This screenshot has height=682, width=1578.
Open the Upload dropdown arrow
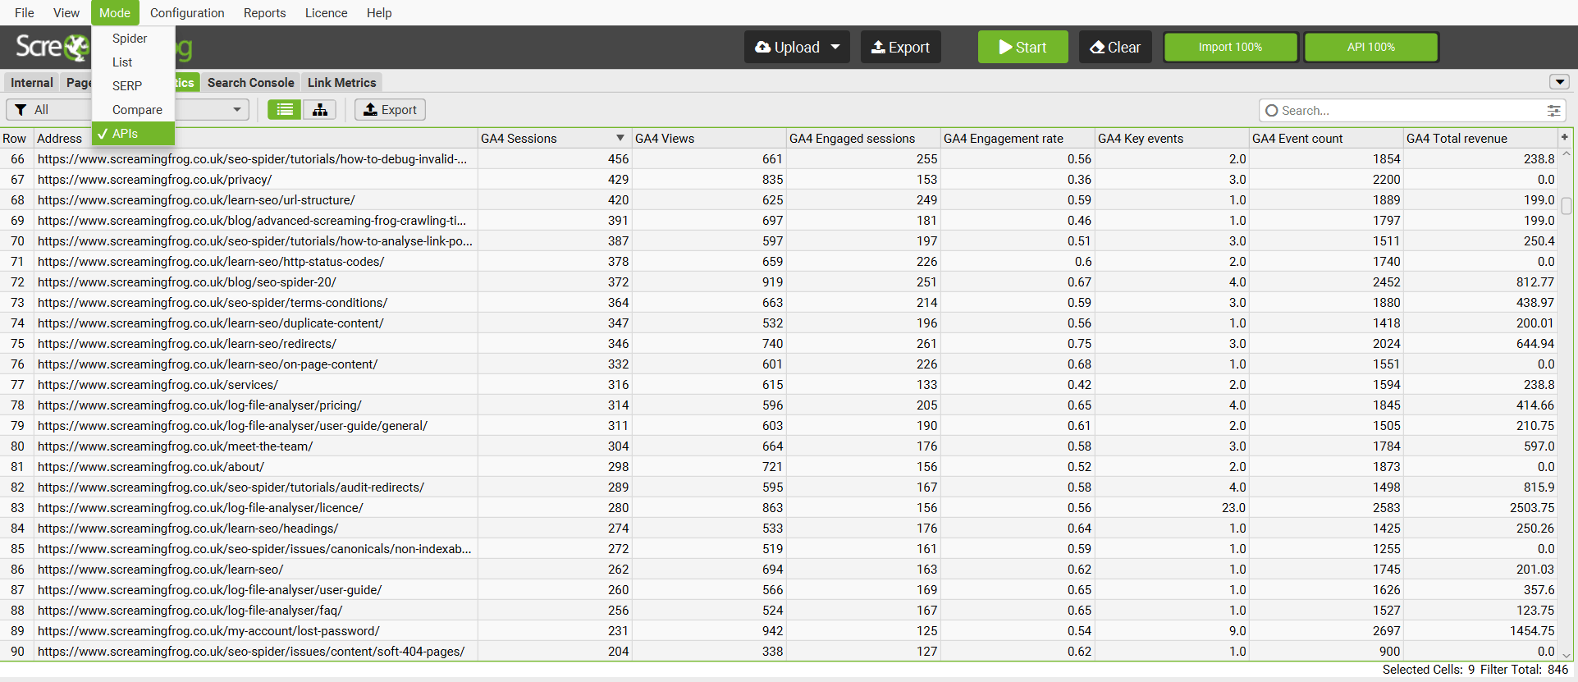click(835, 48)
